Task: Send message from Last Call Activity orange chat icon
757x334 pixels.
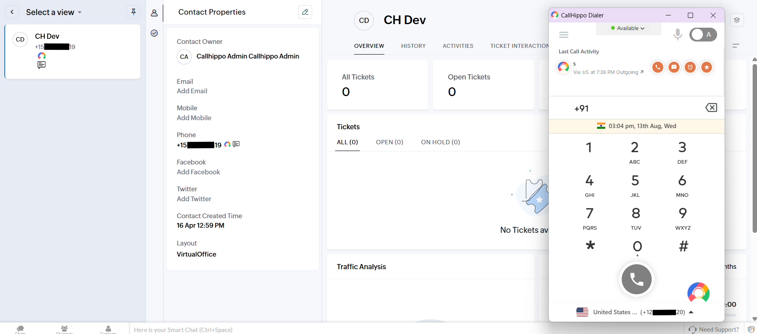Action: point(674,67)
